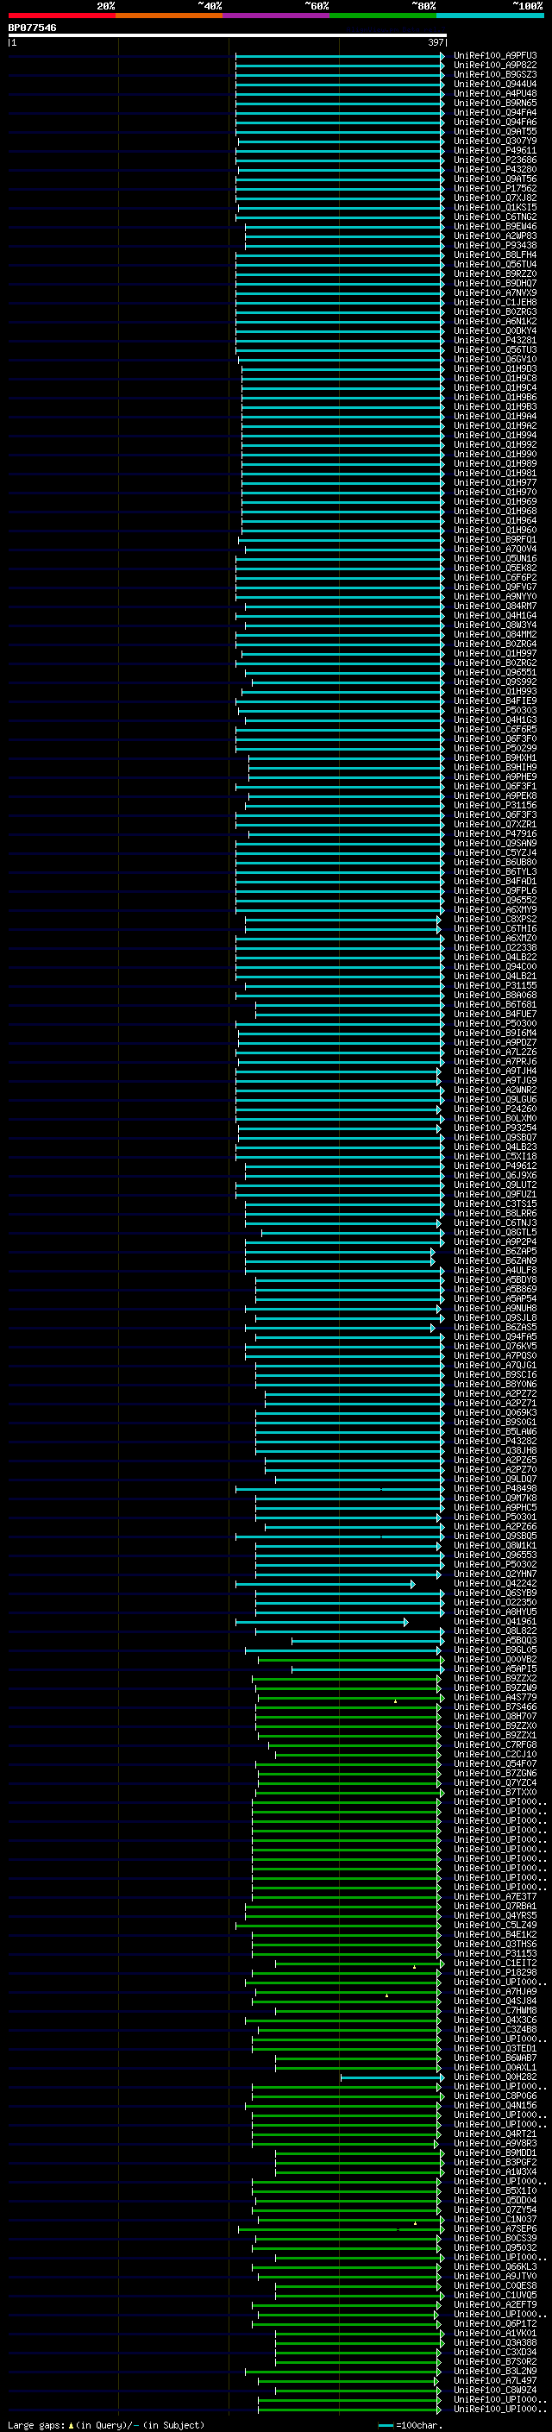Select hit label UniRef100_Q069K3
The height and width of the screenshot is (2432, 552).
tap(495, 1412)
